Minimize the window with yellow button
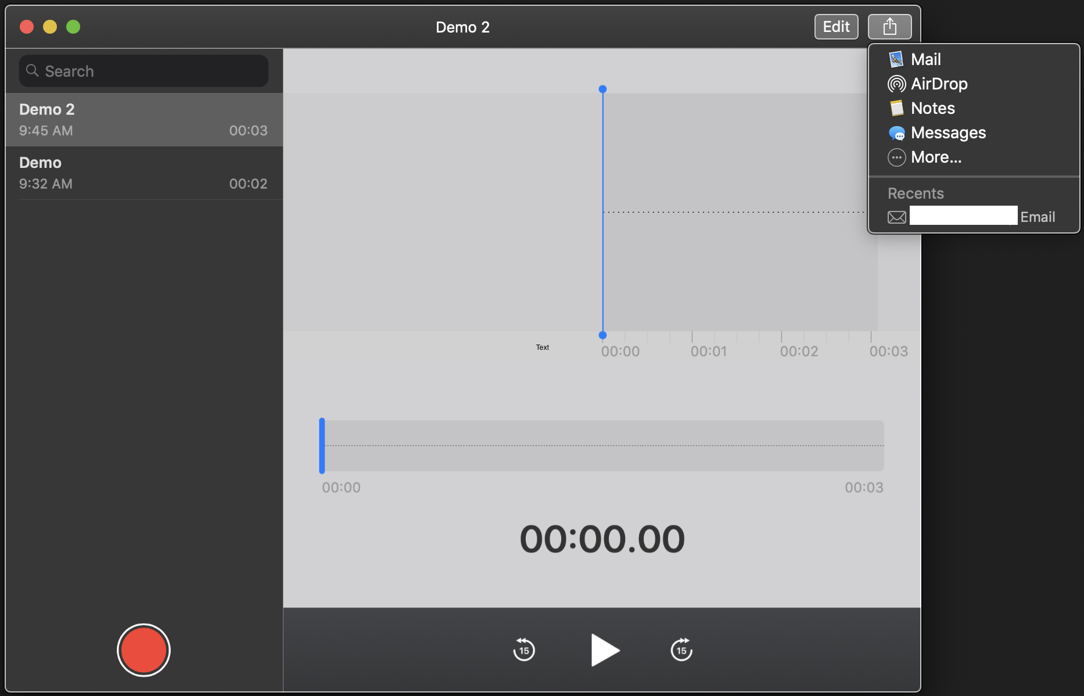The image size is (1084, 696). pyautogui.click(x=50, y=27)
